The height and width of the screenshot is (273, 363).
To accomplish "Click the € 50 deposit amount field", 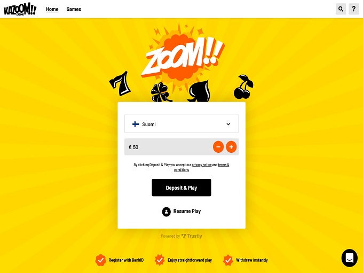I will [x=169, y=147].
